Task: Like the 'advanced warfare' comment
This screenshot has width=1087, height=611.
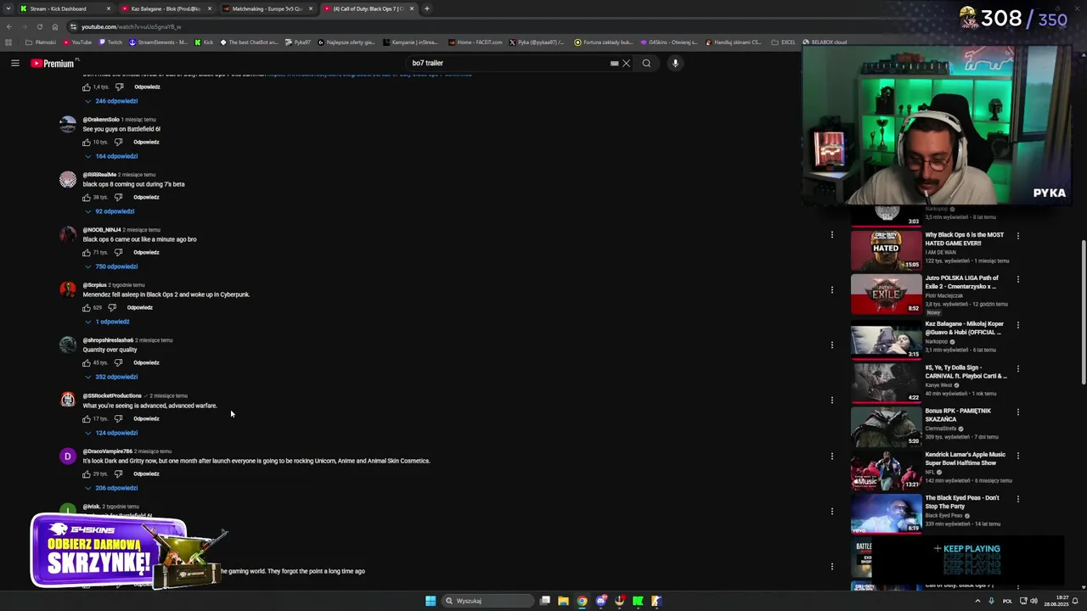Action: 87,418
